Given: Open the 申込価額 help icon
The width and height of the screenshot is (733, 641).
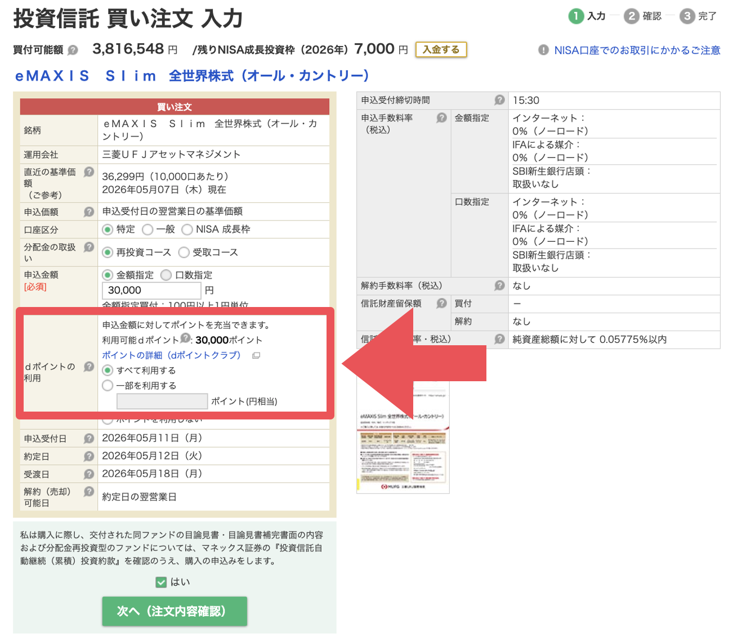Looking at the screenshot, I should click(x=88, y=212).
